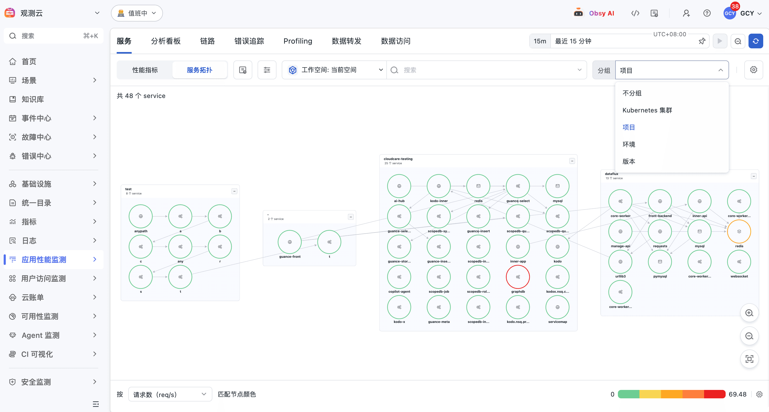Open the 值班中 status dropdown
769x412 pixels.
(137, 13)
